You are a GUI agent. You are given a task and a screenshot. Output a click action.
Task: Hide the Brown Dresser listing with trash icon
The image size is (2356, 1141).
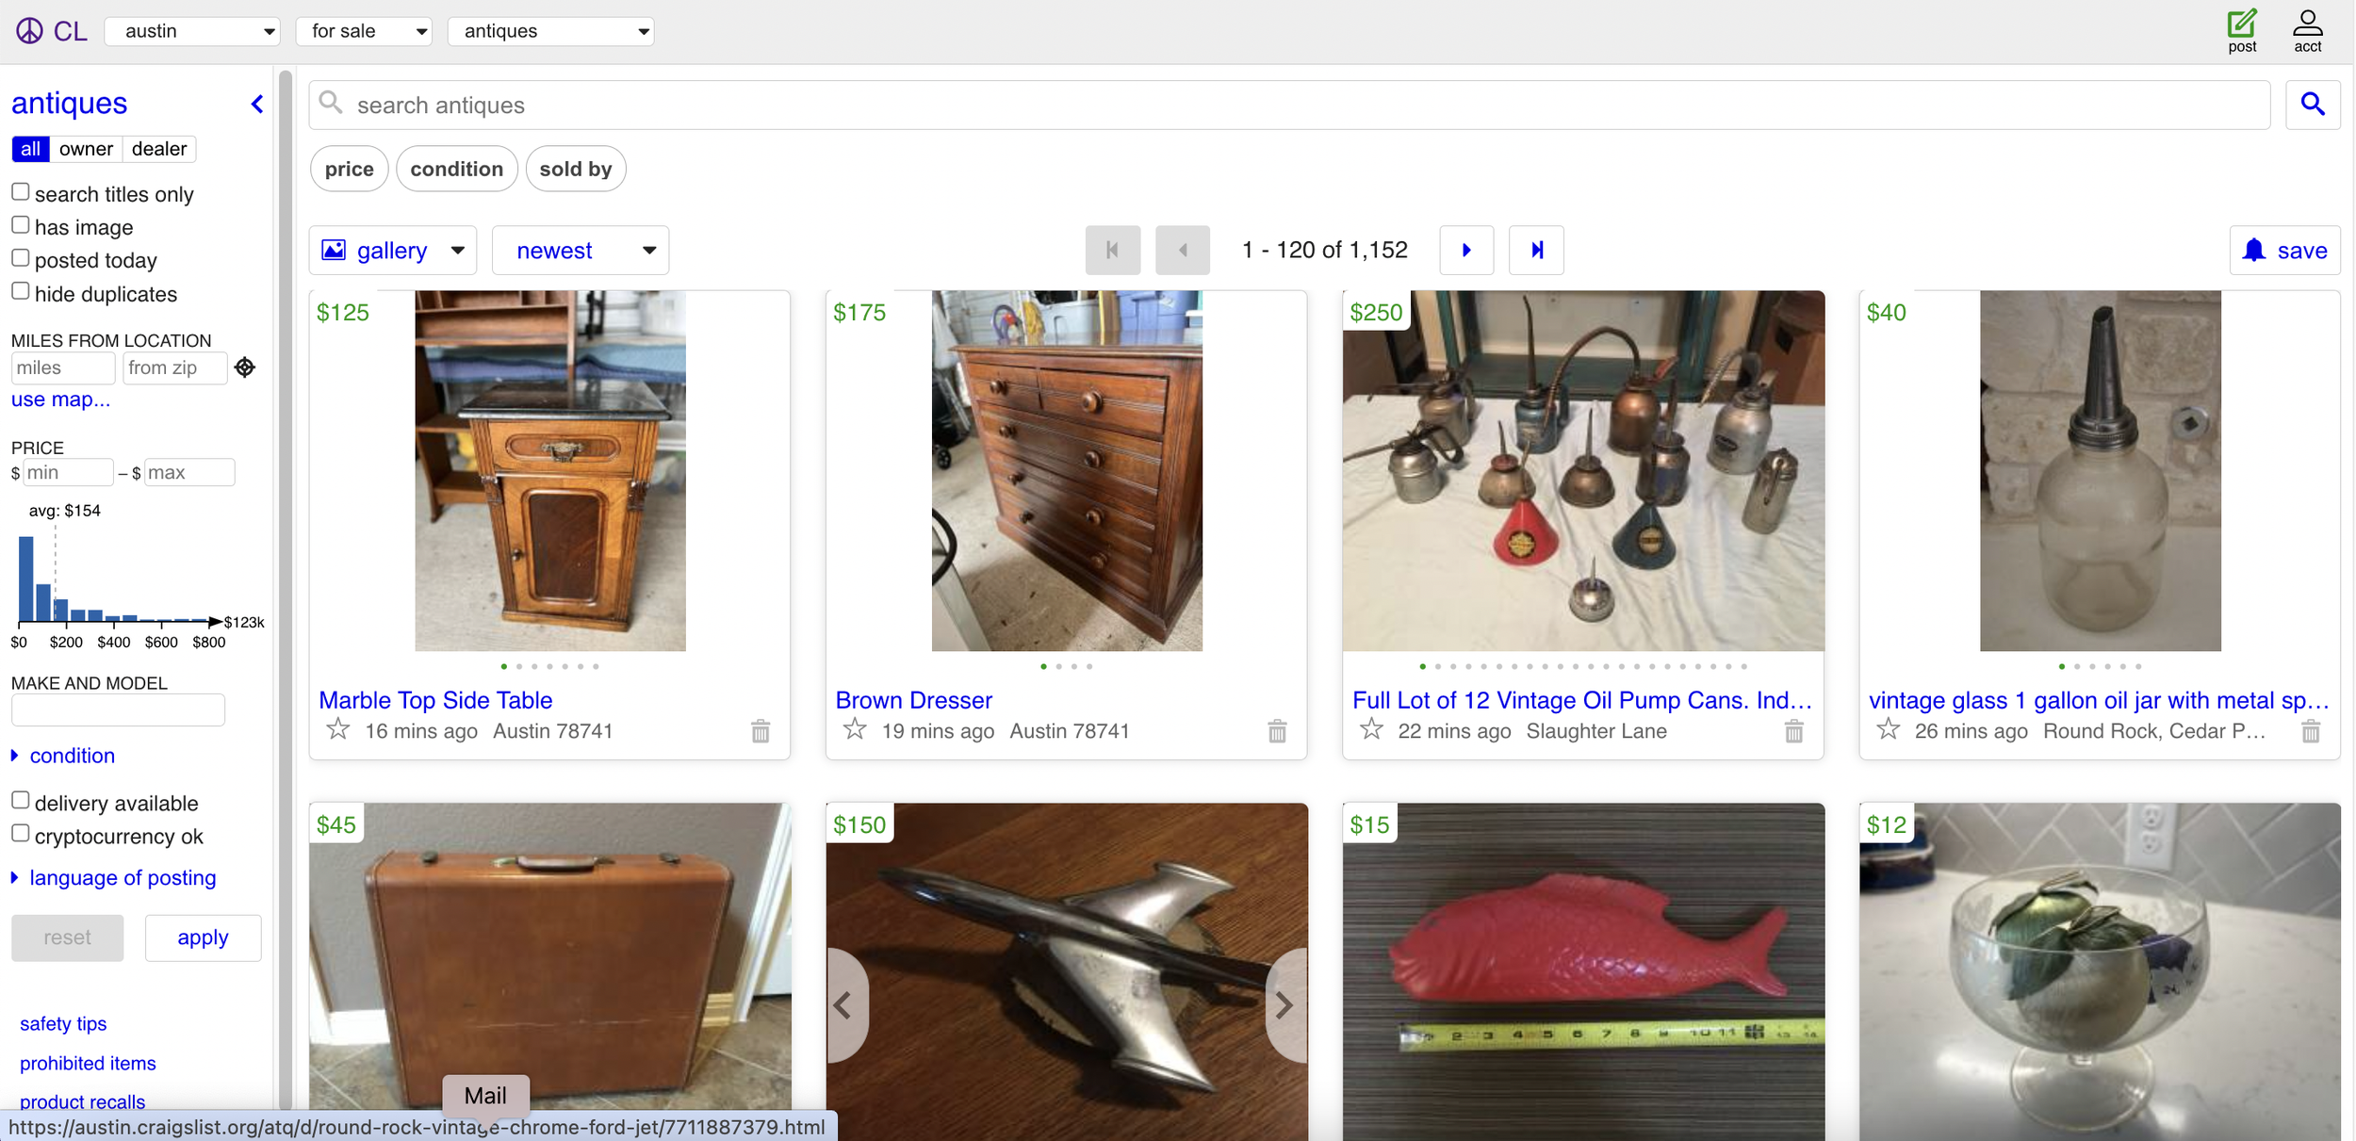[x=1276, y=731]
